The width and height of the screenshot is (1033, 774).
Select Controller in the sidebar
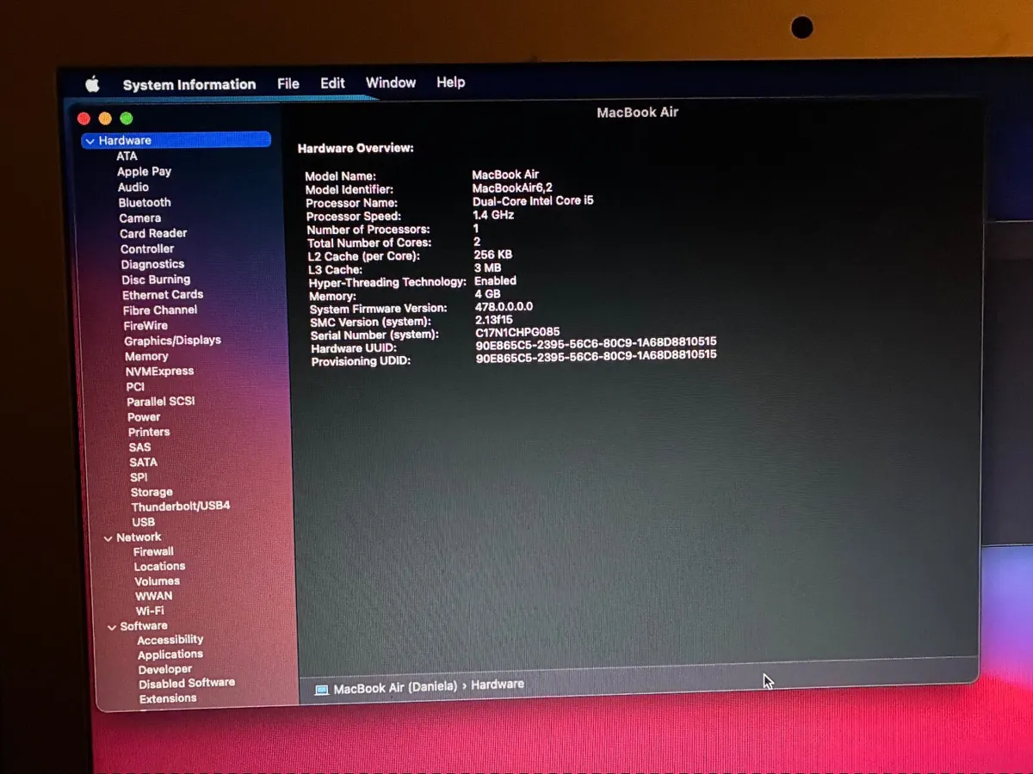[147, 249]
